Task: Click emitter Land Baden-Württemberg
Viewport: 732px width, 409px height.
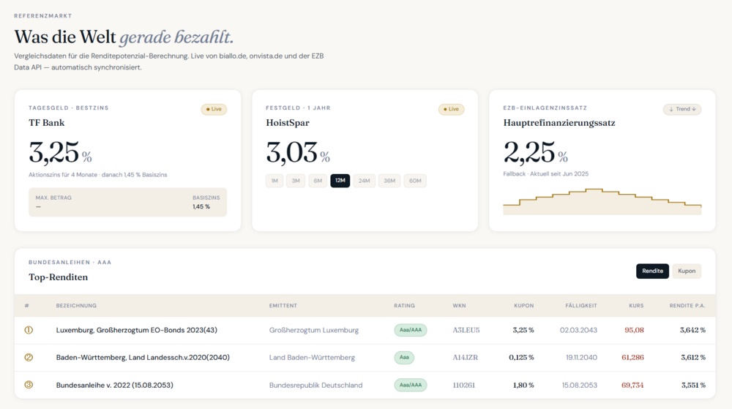Action: coord(312,358)
